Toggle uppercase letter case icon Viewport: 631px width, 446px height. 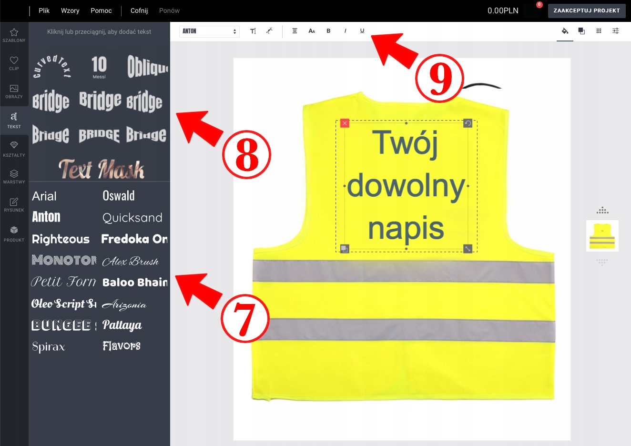pos(312,31)
